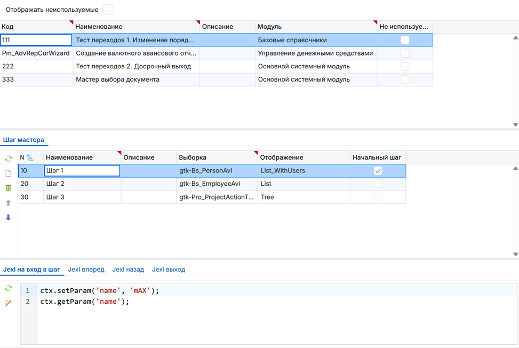Create a new wizard step

[x=8, y=173]
